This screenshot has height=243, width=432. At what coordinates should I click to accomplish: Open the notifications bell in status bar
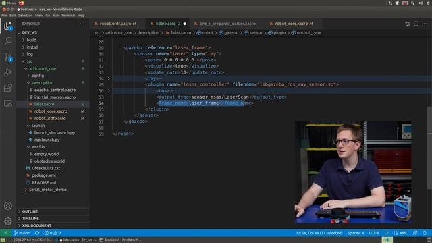425,233
